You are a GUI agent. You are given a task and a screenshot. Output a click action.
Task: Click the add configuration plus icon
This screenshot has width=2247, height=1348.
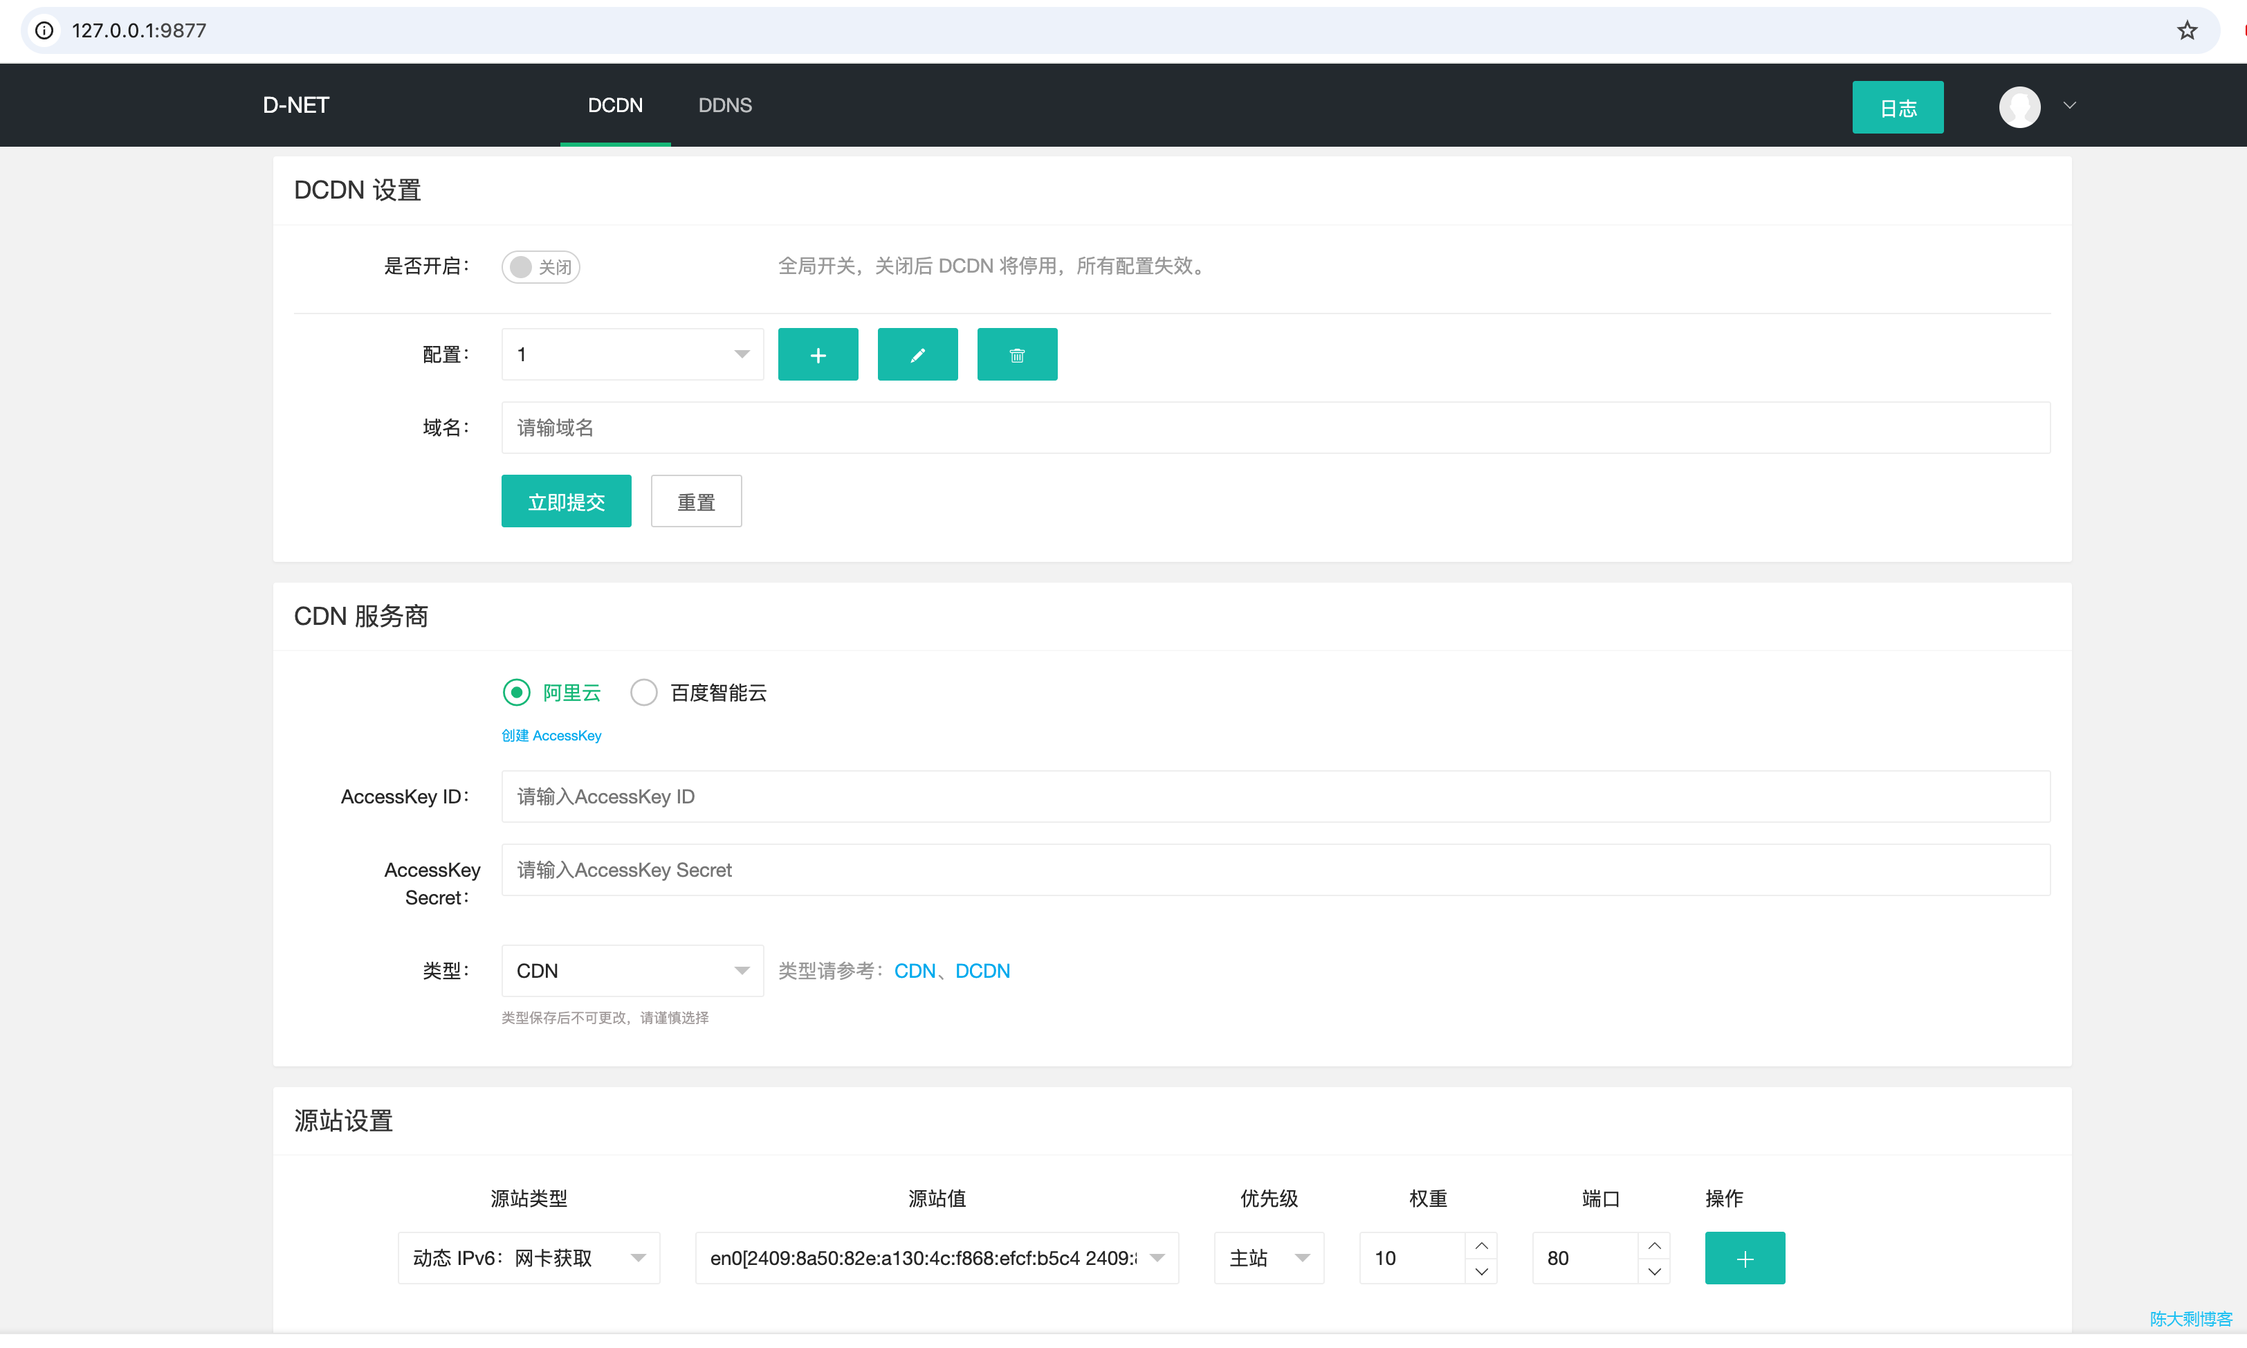tap(817, 354)
